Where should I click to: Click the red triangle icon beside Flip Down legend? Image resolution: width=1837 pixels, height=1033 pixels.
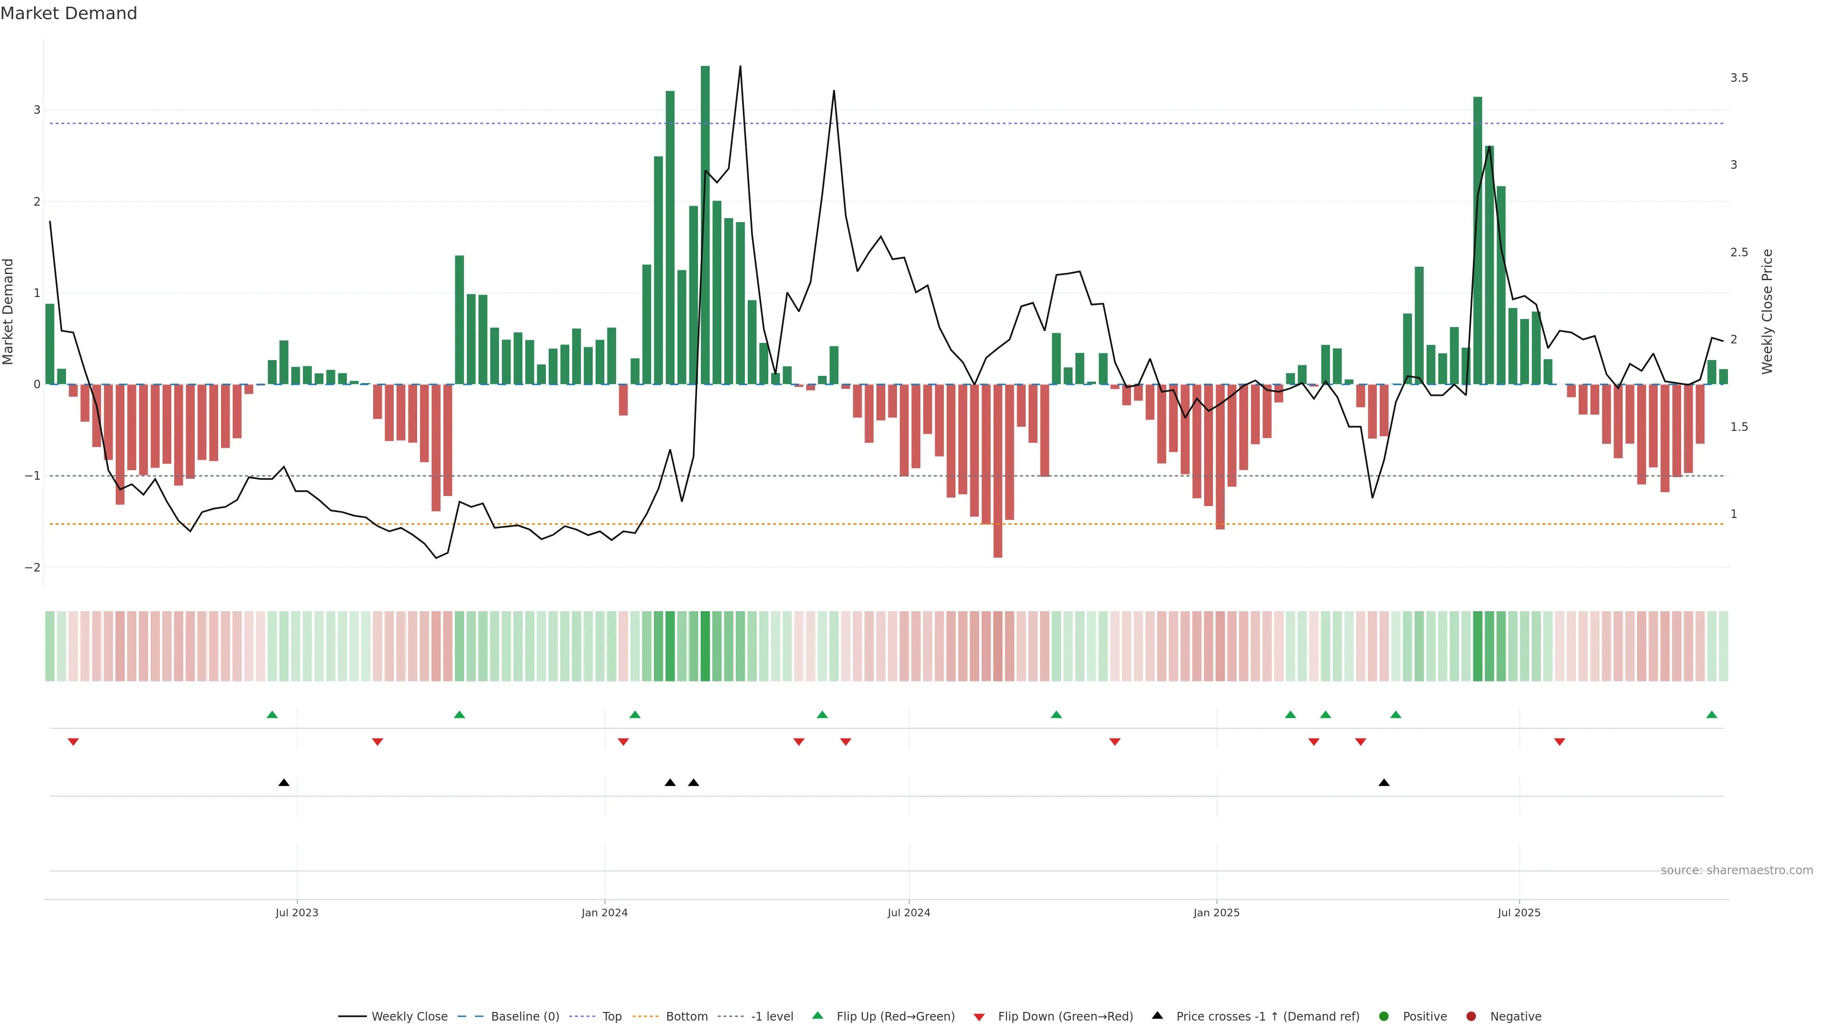(979, 1017)
